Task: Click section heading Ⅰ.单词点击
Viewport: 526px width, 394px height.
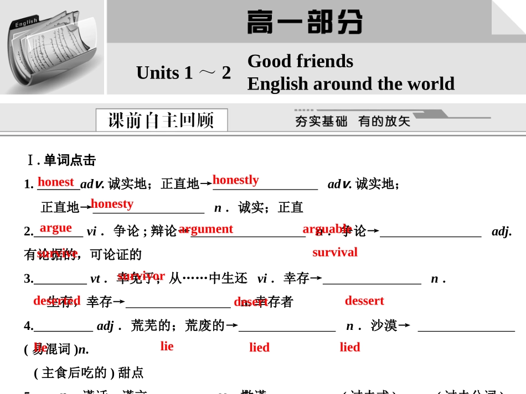Action: [61, 160]
